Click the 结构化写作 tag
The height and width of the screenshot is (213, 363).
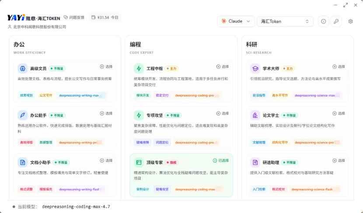tap(280, 142)
